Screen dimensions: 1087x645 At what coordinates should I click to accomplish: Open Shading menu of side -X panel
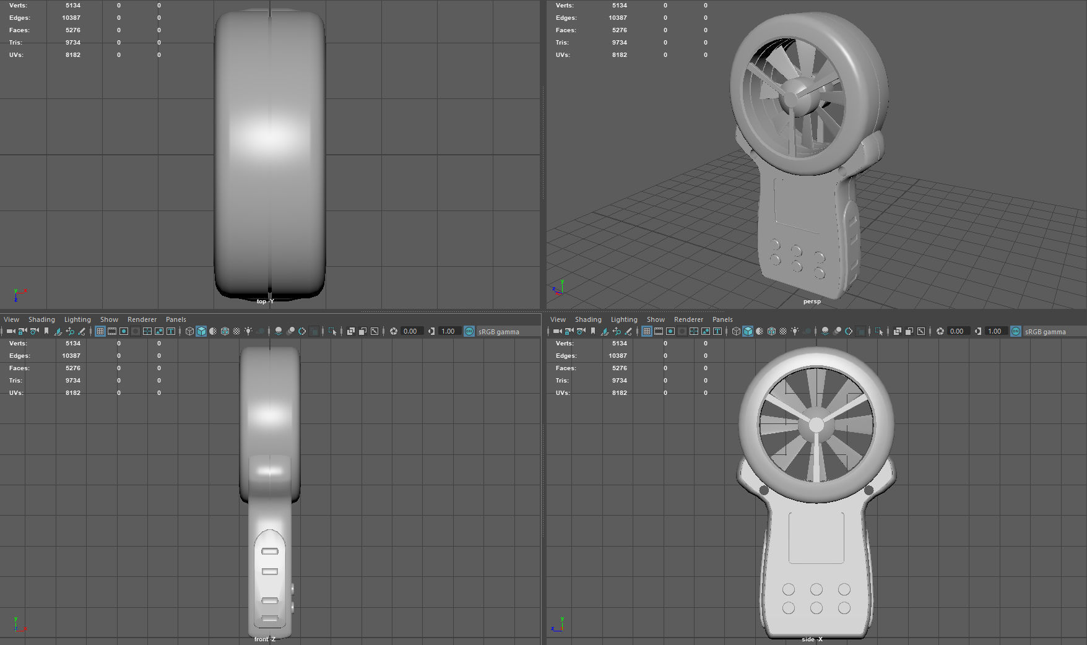coord(588,319)
